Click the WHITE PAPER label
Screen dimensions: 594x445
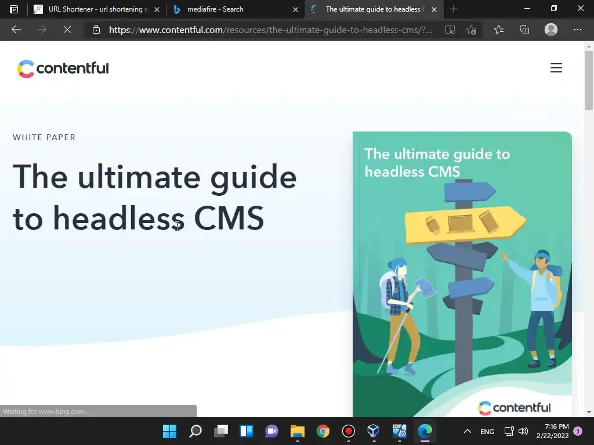coord(44,137)
